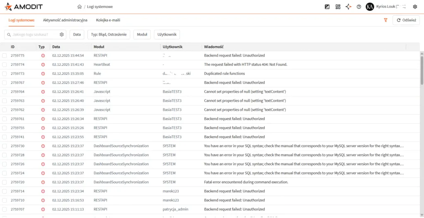Click the home icon in breadcrumb
Viewport: 424px width, 218px height.
(79, 7)
